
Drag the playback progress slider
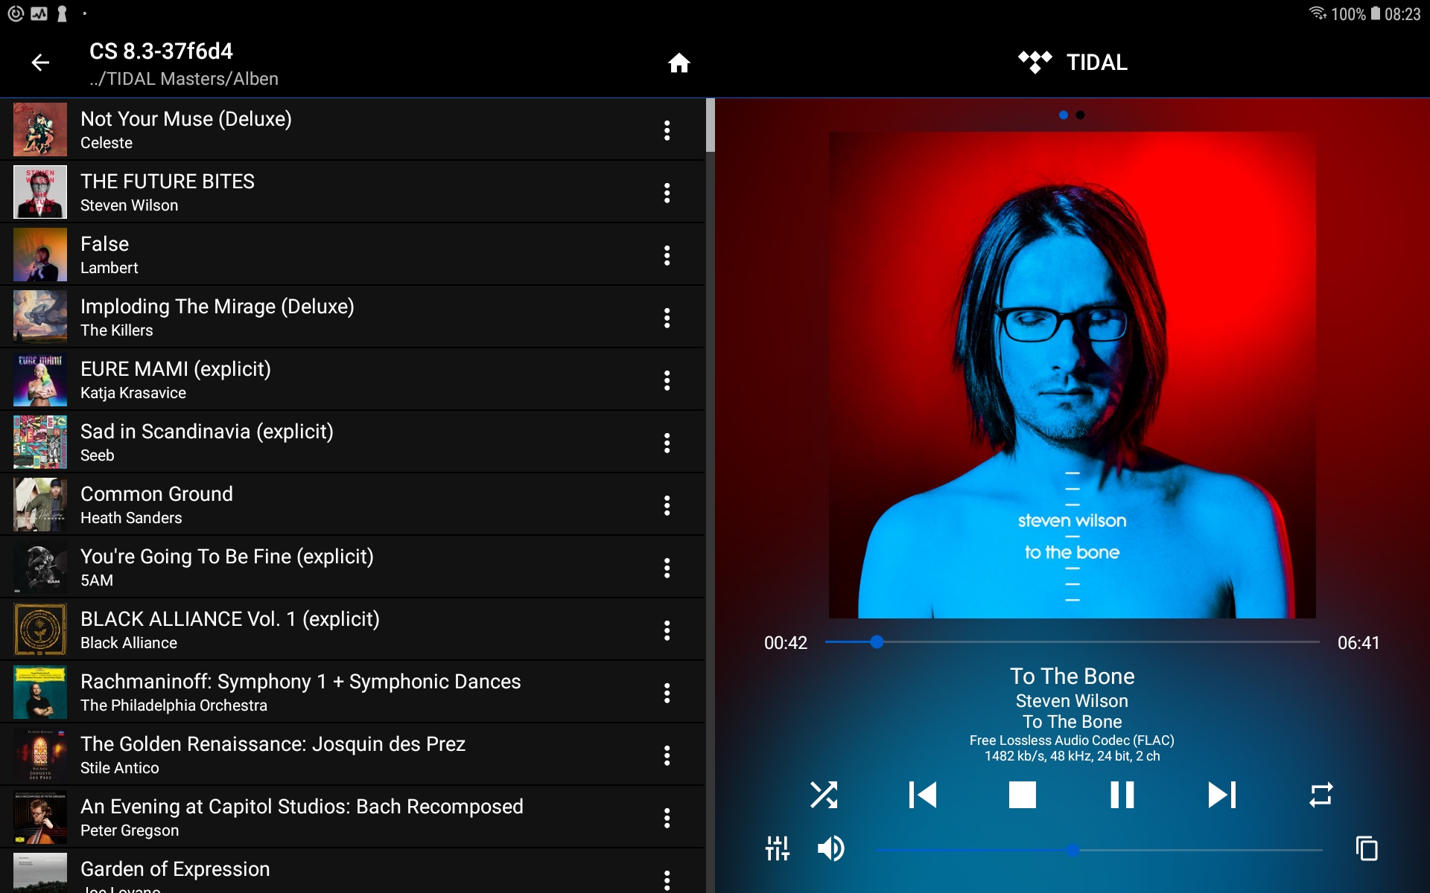coord(876,641)
